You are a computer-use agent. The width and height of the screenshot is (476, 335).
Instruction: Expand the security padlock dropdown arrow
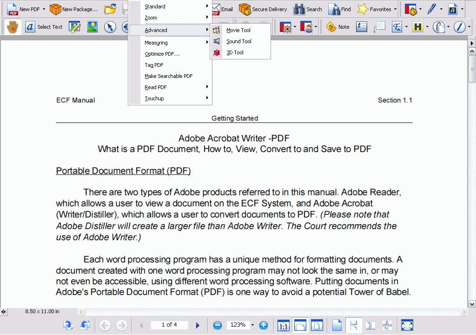point(420,9)
